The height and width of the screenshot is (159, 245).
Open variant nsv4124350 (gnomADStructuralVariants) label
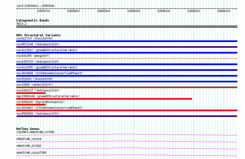47,67
